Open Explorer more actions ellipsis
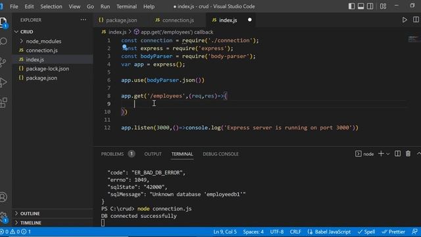 [84, 20]
